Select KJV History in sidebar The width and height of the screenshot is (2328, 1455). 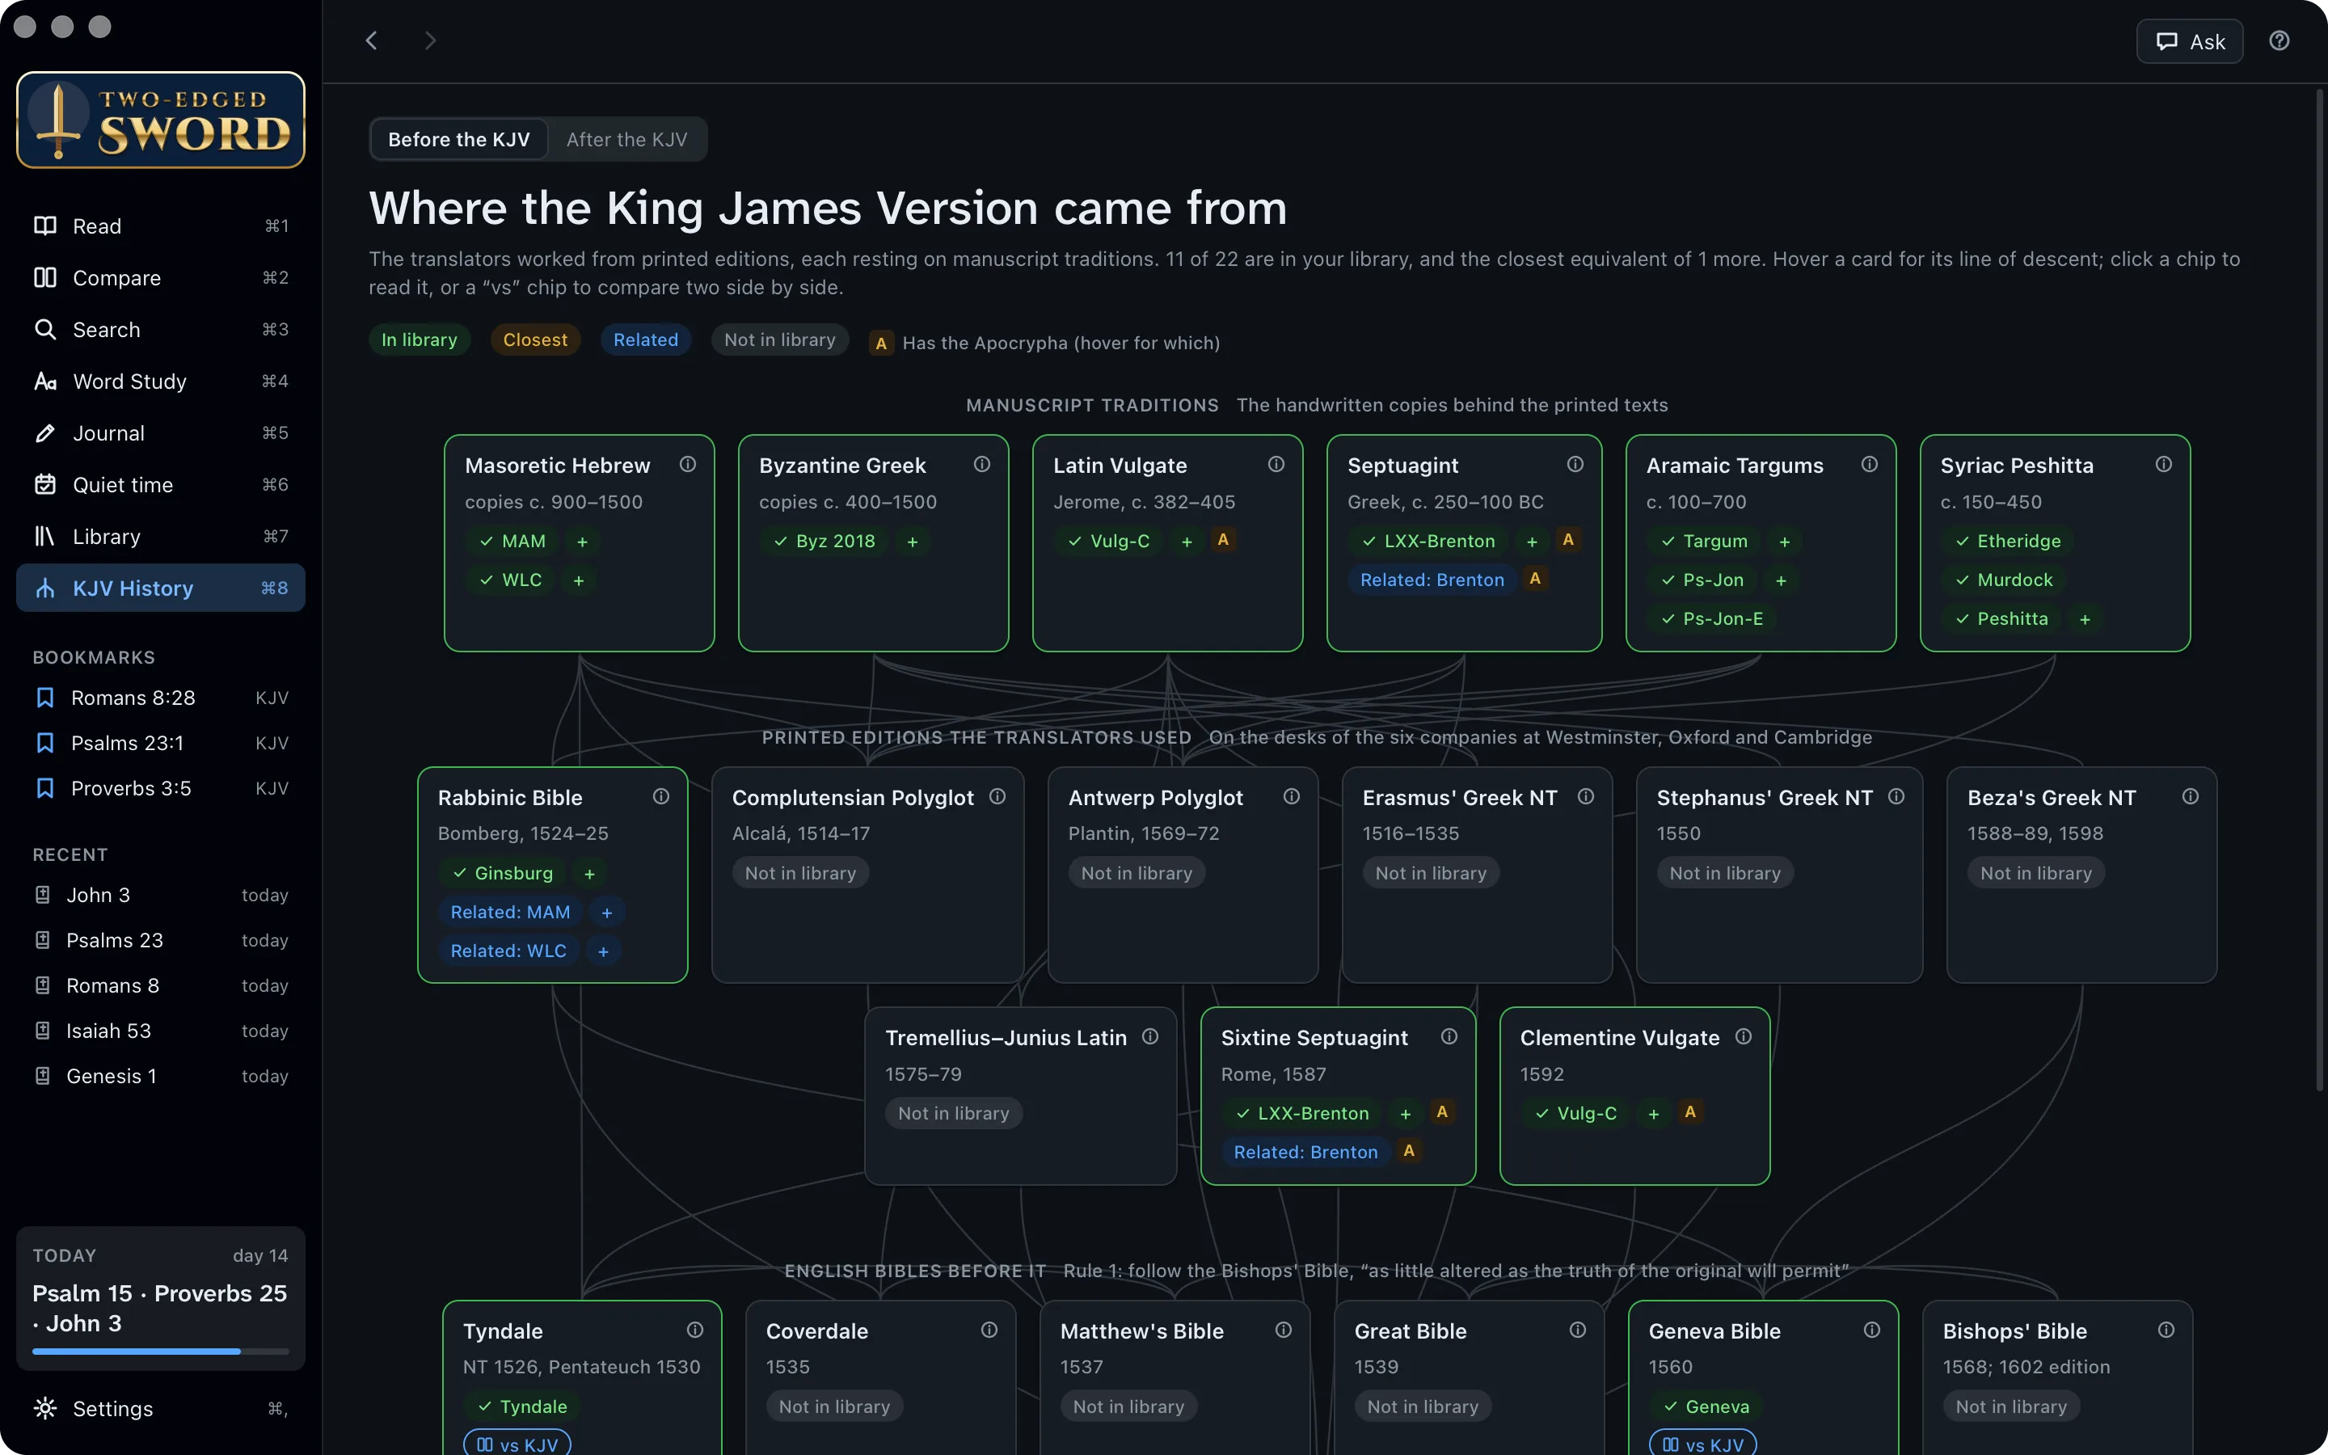tap(161, 588)
